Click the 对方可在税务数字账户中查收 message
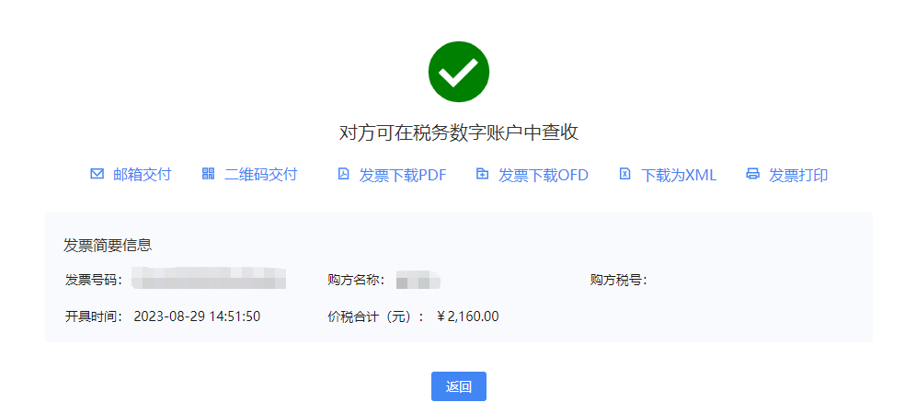Screen dimensions: 916x414 [x=458, y=132]
